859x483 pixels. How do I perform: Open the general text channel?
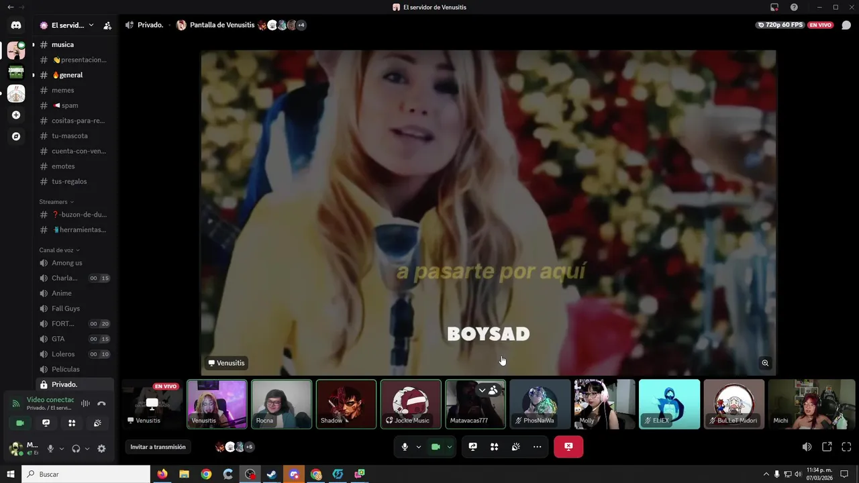[74, 75]
